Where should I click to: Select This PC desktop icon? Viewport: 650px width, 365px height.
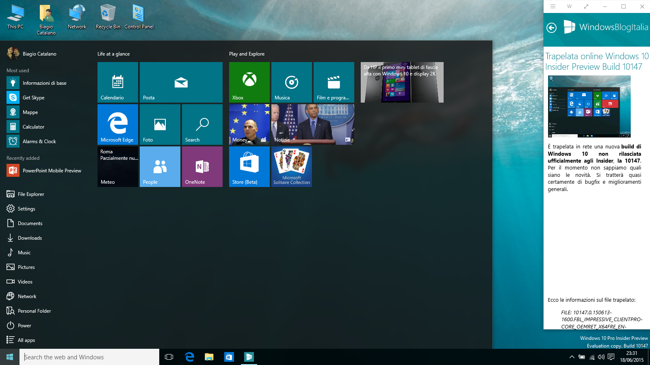point(15,17)
